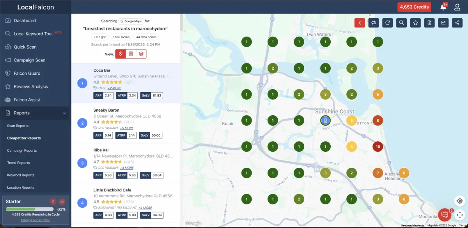This screenshot has height=228, width=468.
Task: Click the document report icon in map toolbar
Action: click(x=429, y=23)
